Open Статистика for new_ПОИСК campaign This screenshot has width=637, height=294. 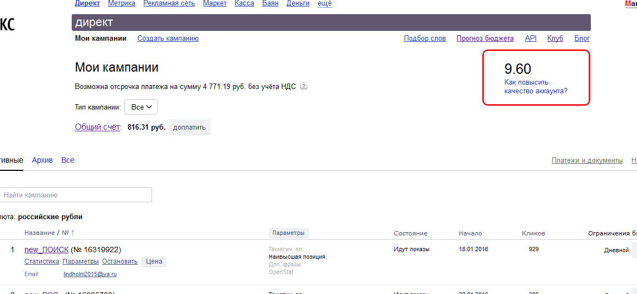coord(42,261)
